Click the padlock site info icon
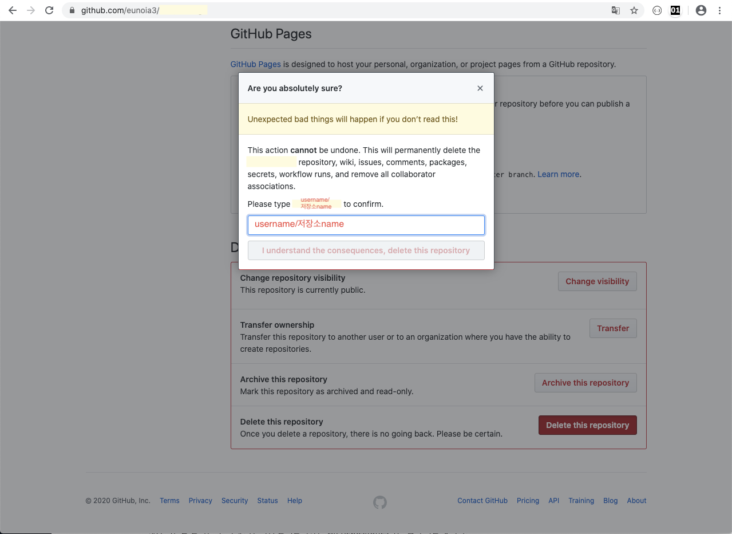732x534 pixels. [x=72, y=10]
